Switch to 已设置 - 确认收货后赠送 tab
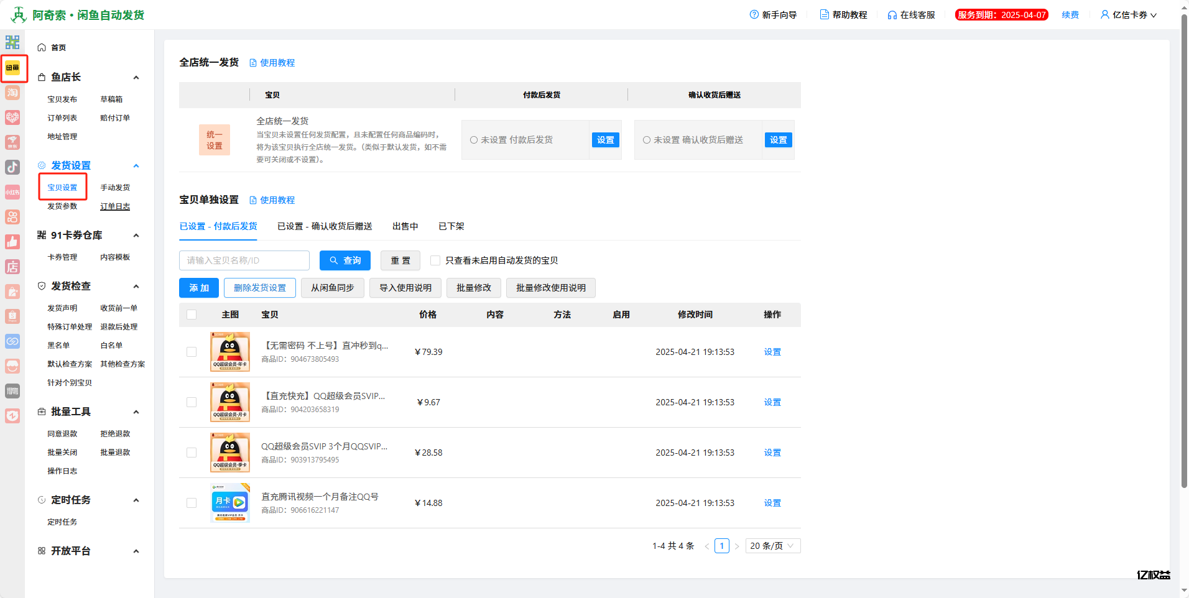Screen dimensions: 1189x598 tap(325, 226)
